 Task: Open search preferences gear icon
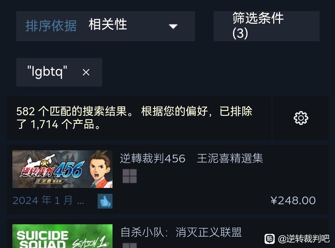click(x=301, y=118)
